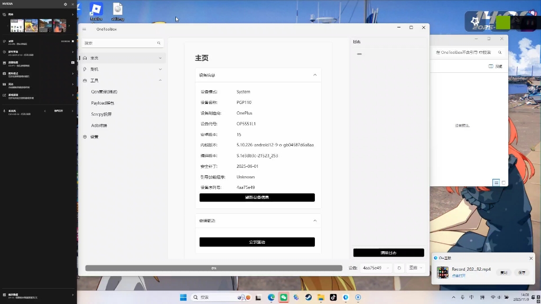Image resolution: width=541 pixels, height=304 pixels.
Task: Click the gear icon beside 设置
Action: [85, 137]
